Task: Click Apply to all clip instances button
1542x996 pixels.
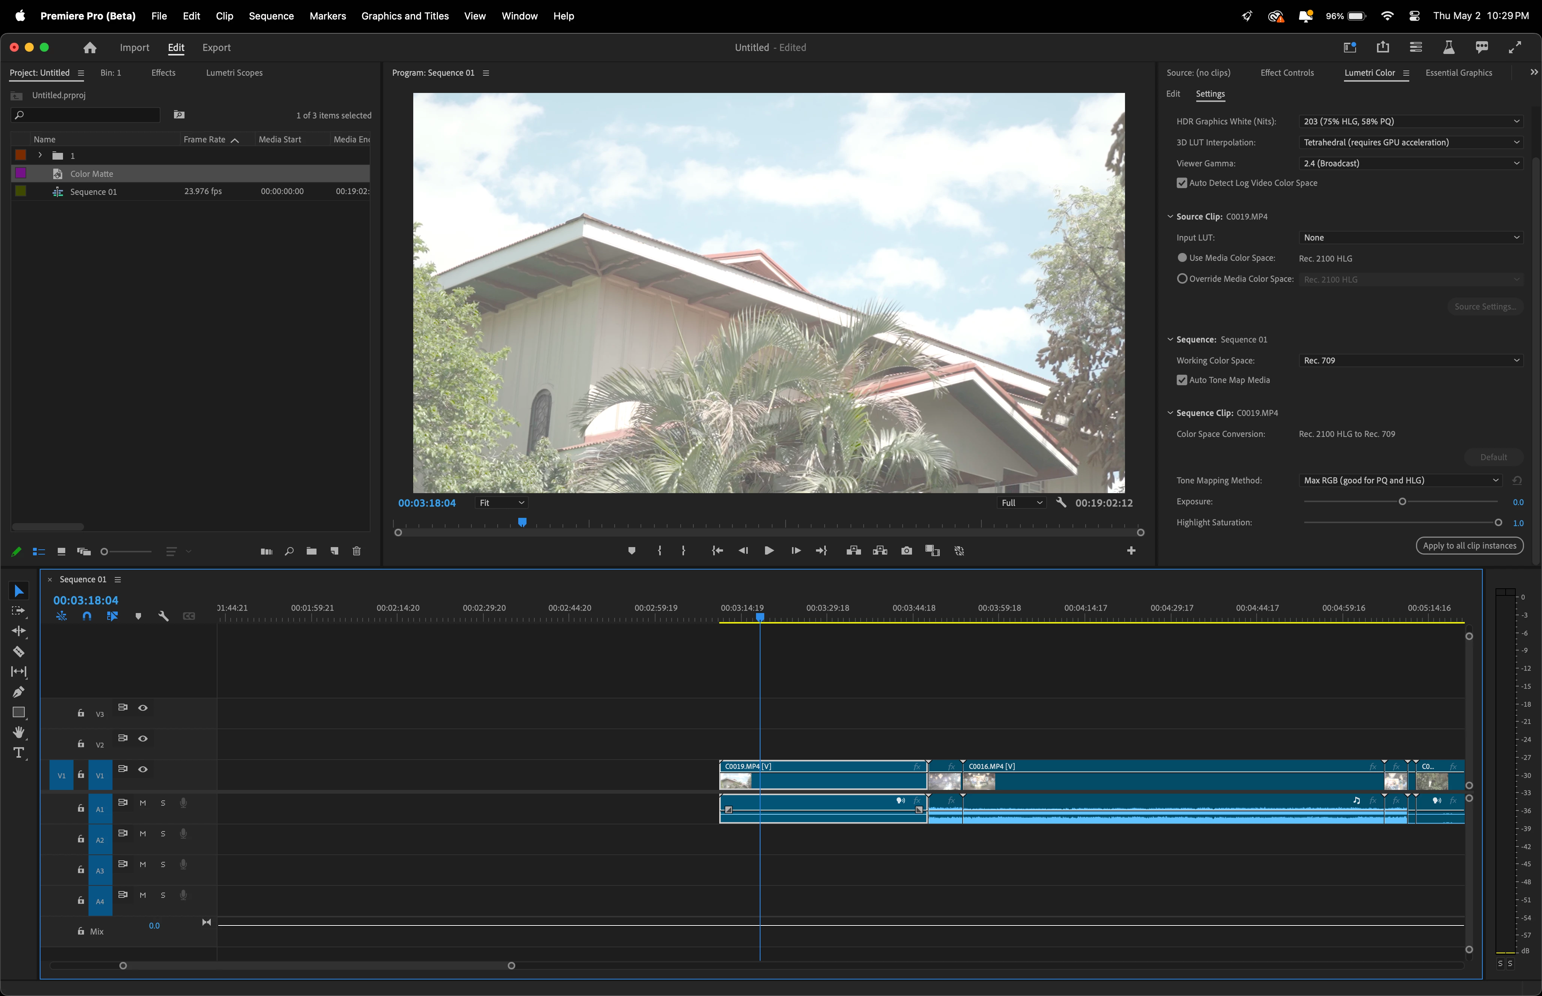Action: tap(1469, 545)
